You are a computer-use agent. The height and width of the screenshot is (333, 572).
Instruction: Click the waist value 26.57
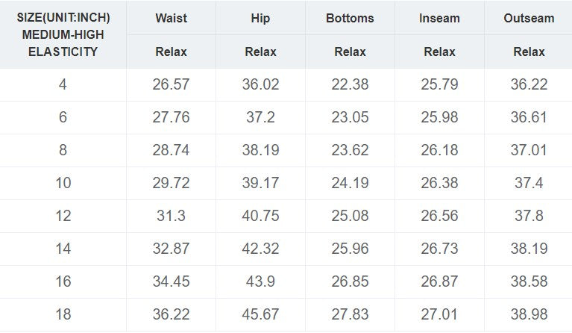pos(171,84)
